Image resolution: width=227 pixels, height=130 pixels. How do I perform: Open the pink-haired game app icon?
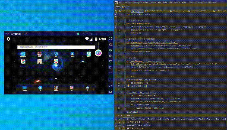pyautogui.click(x=40, y=54)
